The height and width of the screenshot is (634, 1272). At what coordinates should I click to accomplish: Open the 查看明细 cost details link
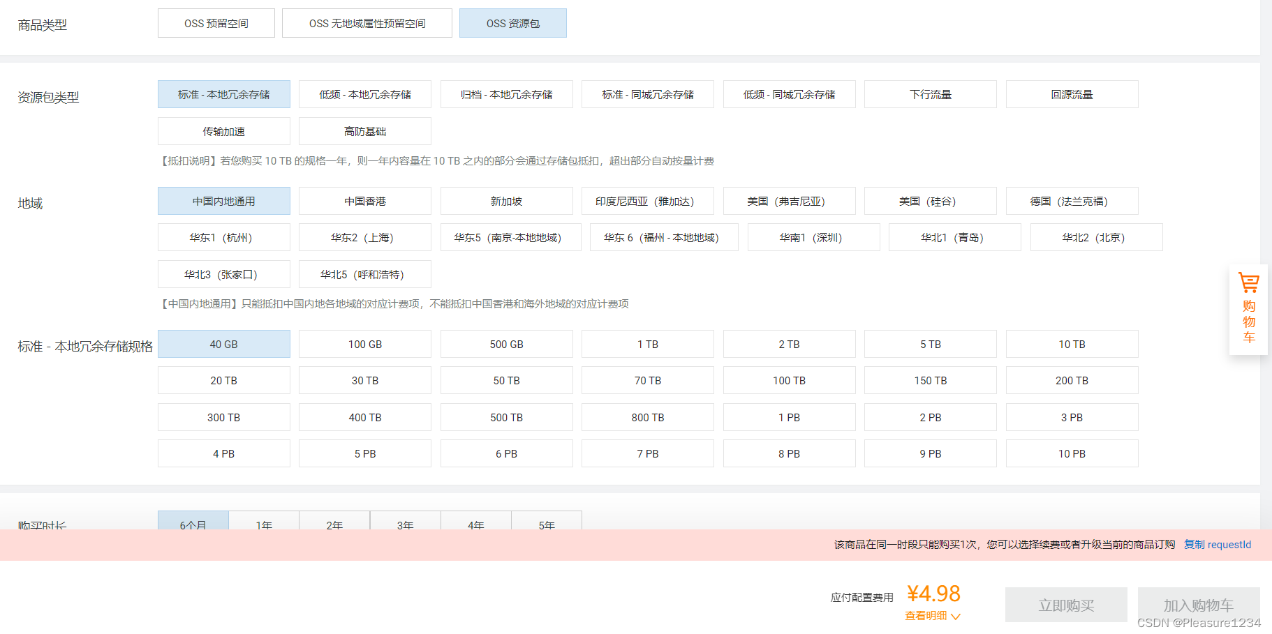click(926, 616)
